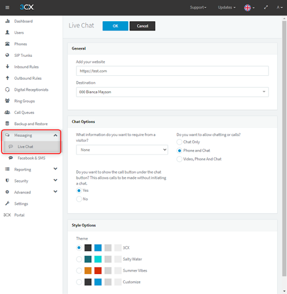This screenshot has width=287, height=294.
Task: Click the Salty Water dark teal swatch
Action: pos(88,259)
